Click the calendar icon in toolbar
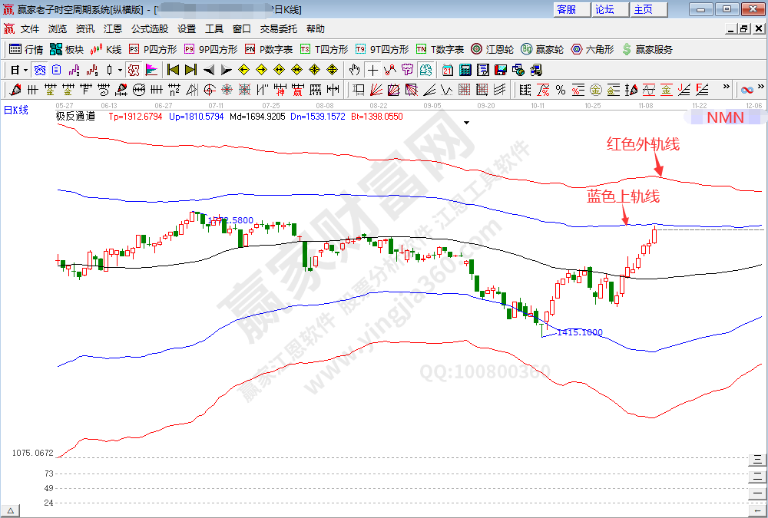The height and width of the screenshot is (518, 768). coord(448,70)
